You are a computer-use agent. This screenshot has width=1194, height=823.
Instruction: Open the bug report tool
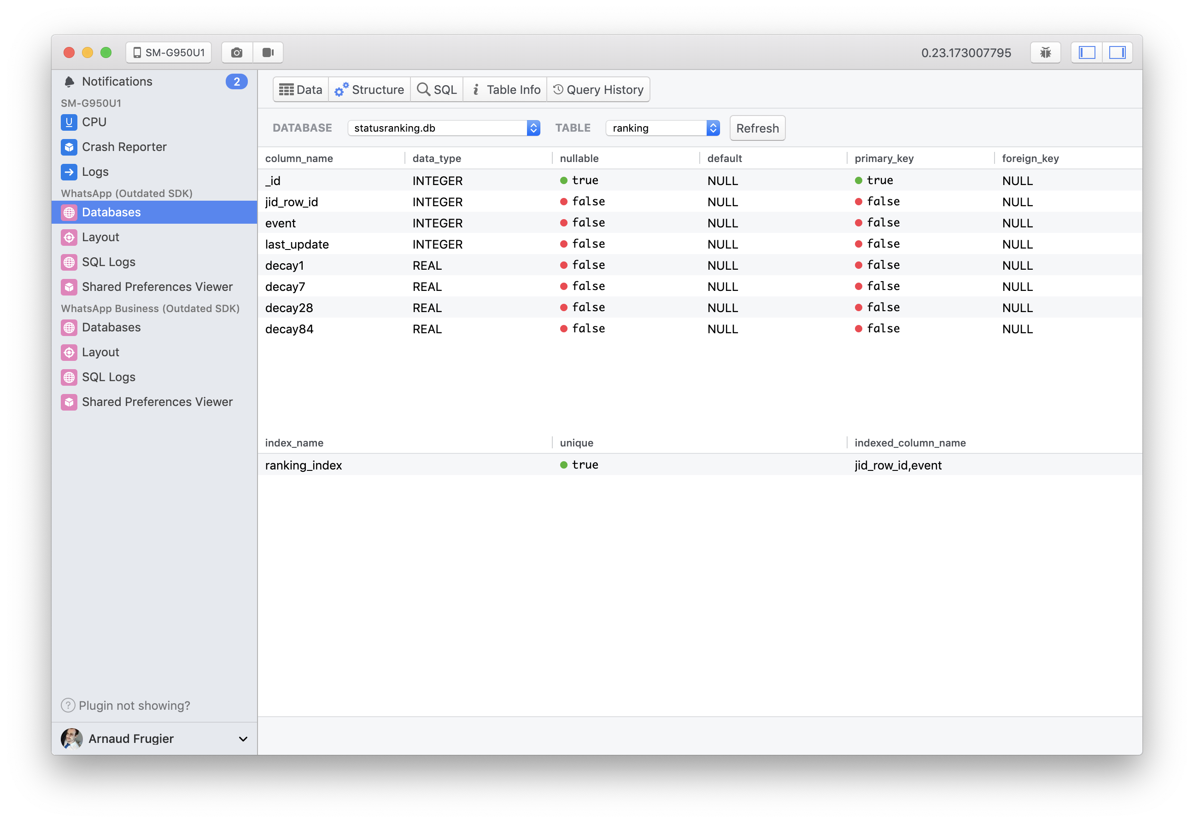pos(1045,52)
